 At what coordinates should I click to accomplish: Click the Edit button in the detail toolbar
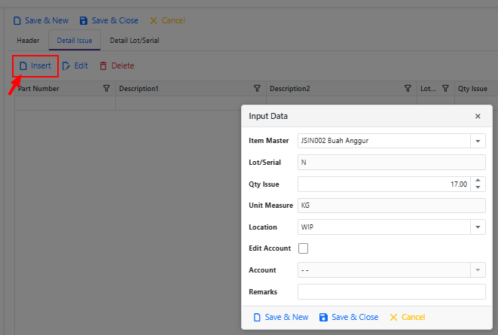[x=75, y=65]
